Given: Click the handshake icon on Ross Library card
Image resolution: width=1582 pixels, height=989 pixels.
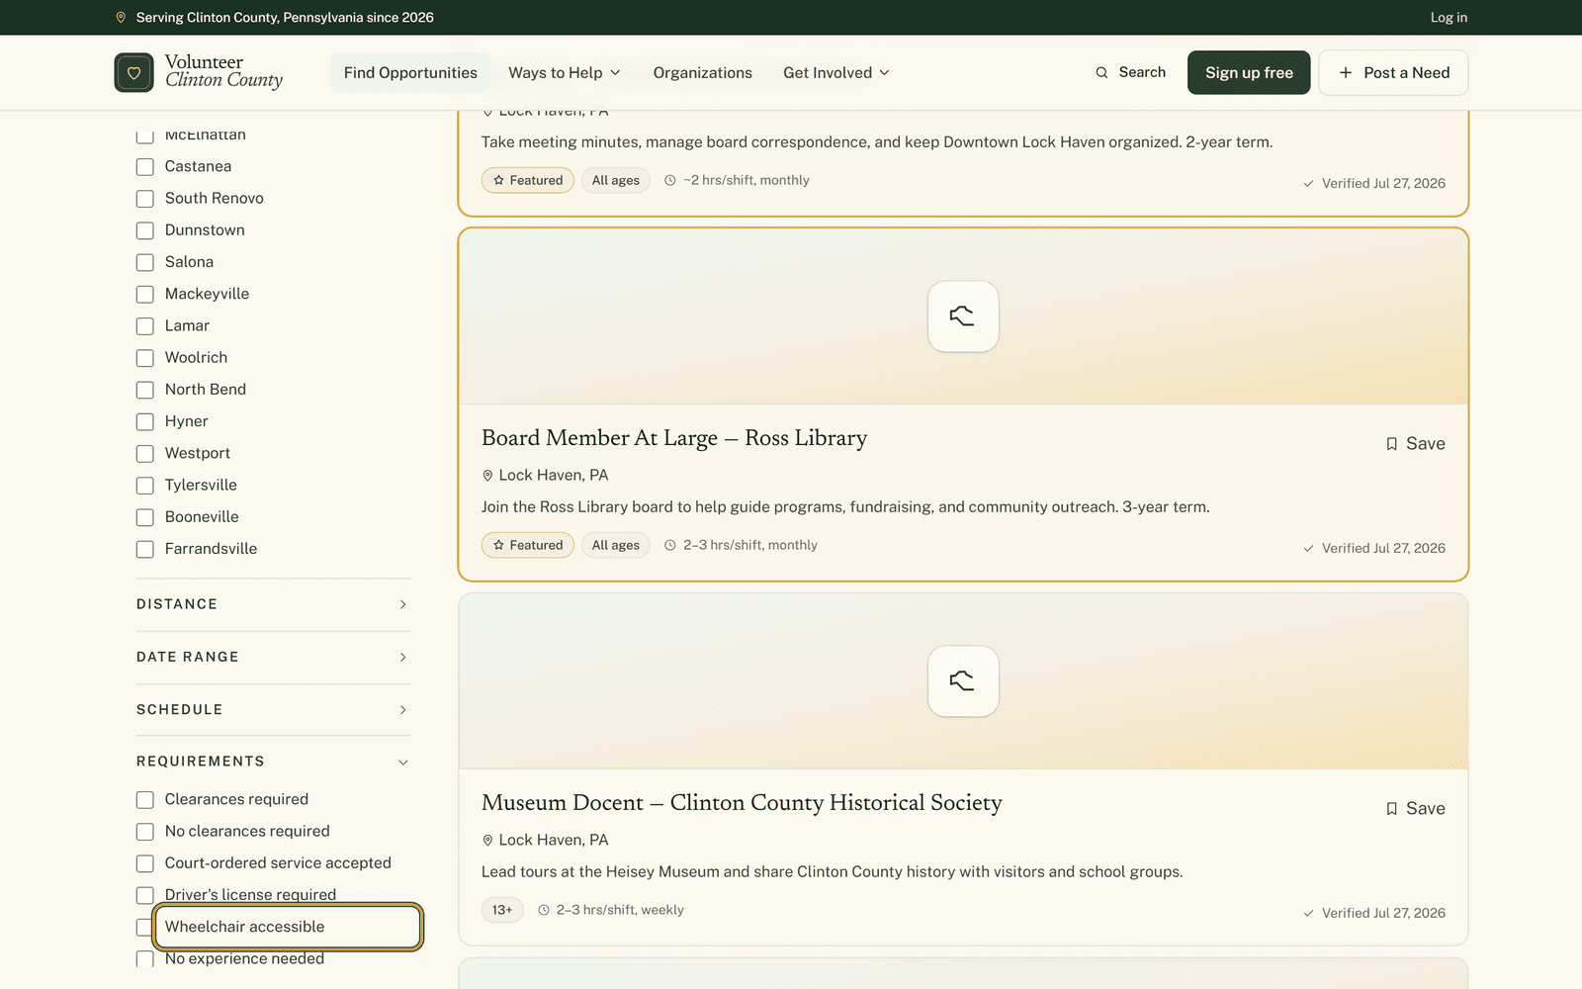Looking at the screenshot, I should (x=963, y=316).
